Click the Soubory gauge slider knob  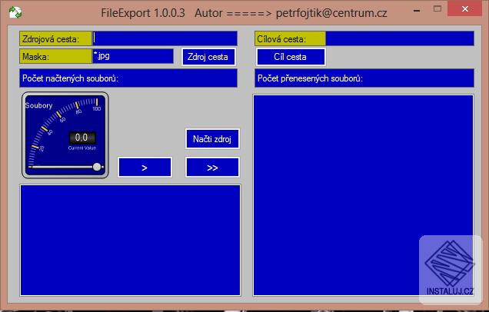(x=97, y=167)
